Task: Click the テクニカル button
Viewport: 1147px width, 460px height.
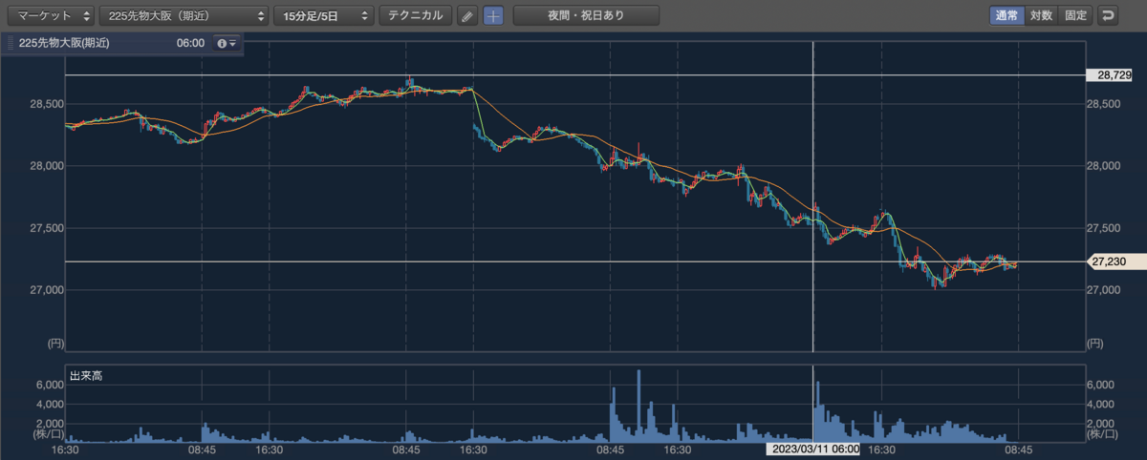Action: [415, 15]
